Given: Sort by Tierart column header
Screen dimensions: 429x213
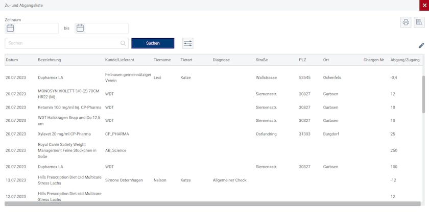Looking at the screenshot, I should 186,60.
